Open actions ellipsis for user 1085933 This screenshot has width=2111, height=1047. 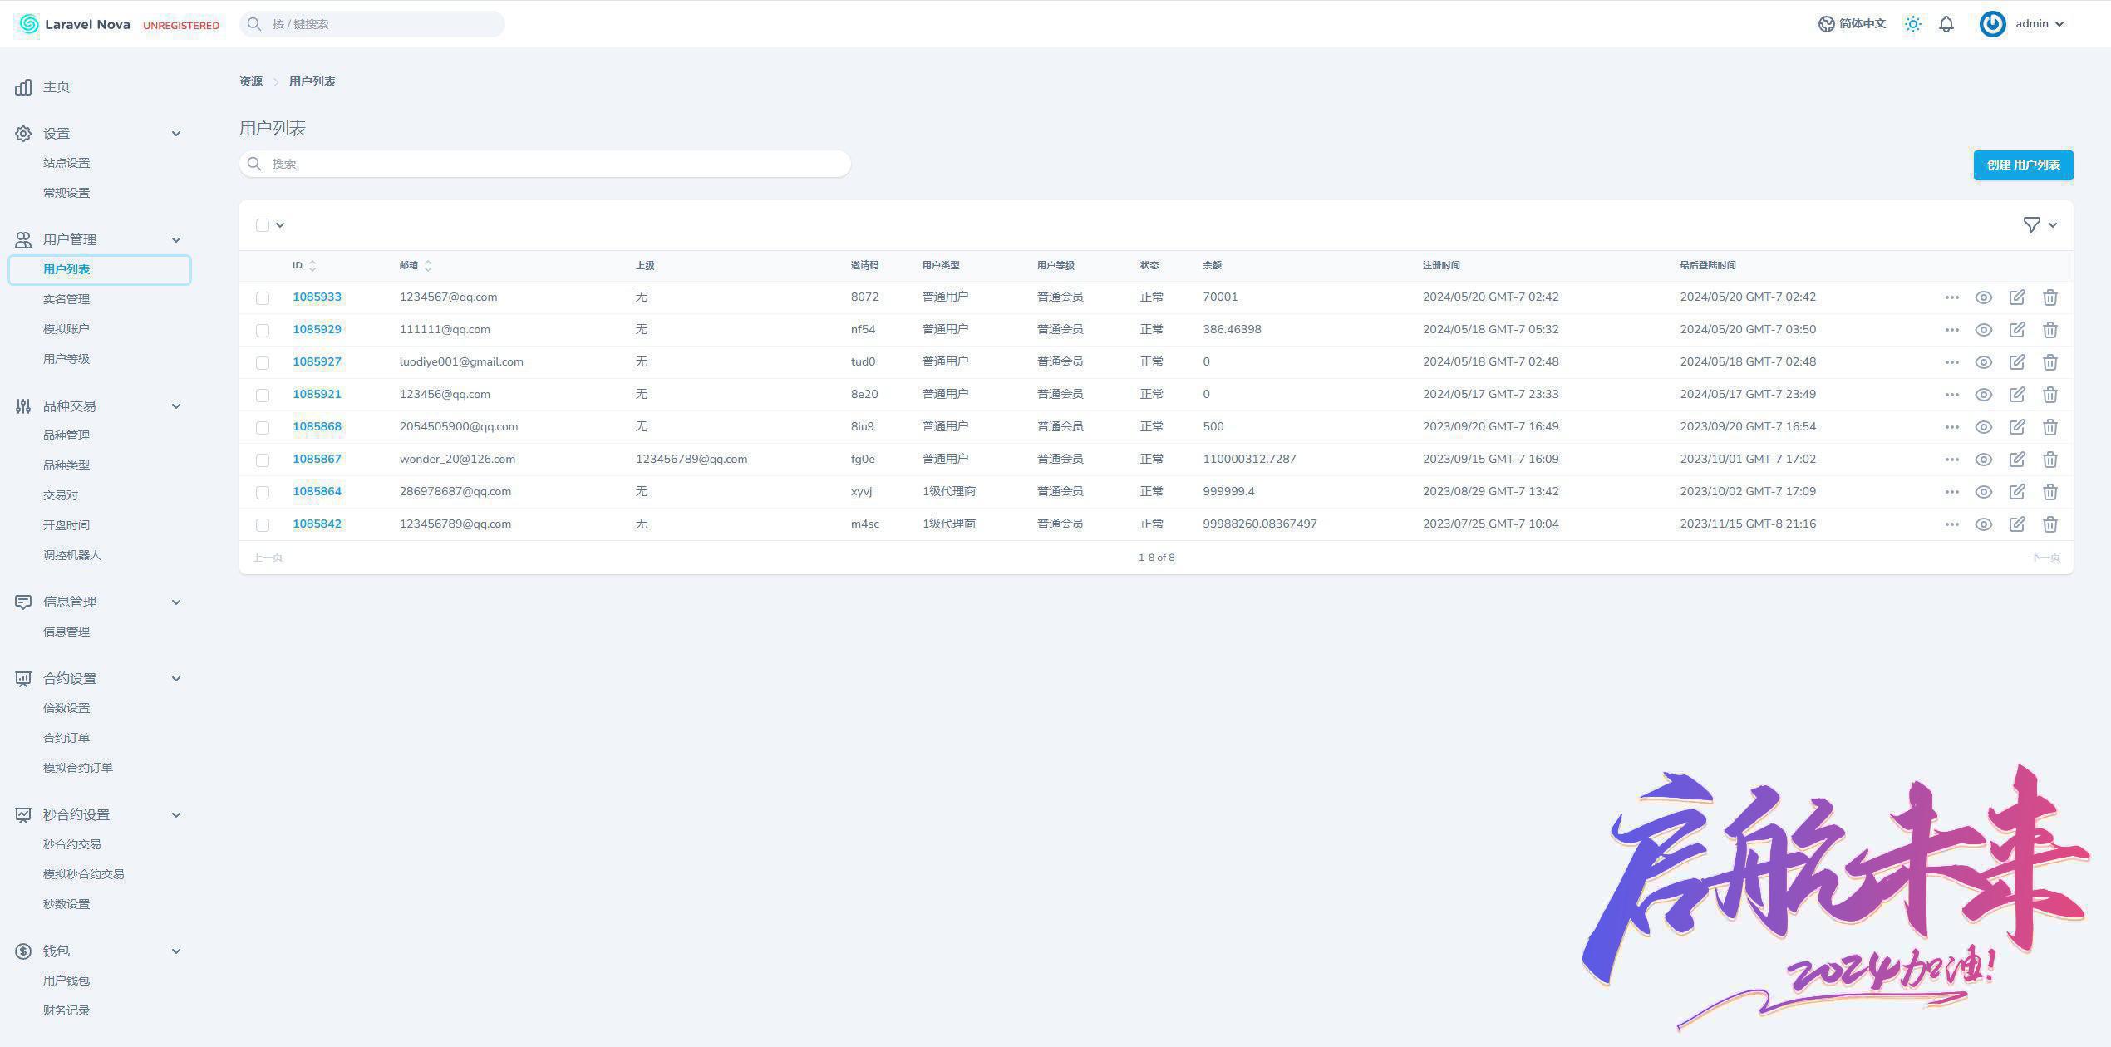click(x=1952, y=297)
